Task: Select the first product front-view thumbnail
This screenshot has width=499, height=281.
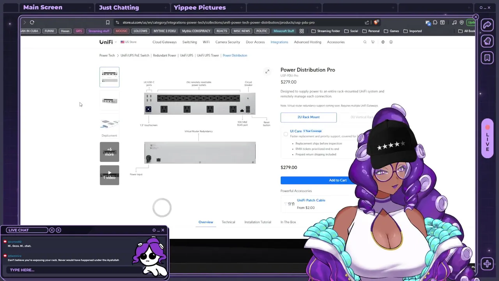Action: [x=109, y=77]
